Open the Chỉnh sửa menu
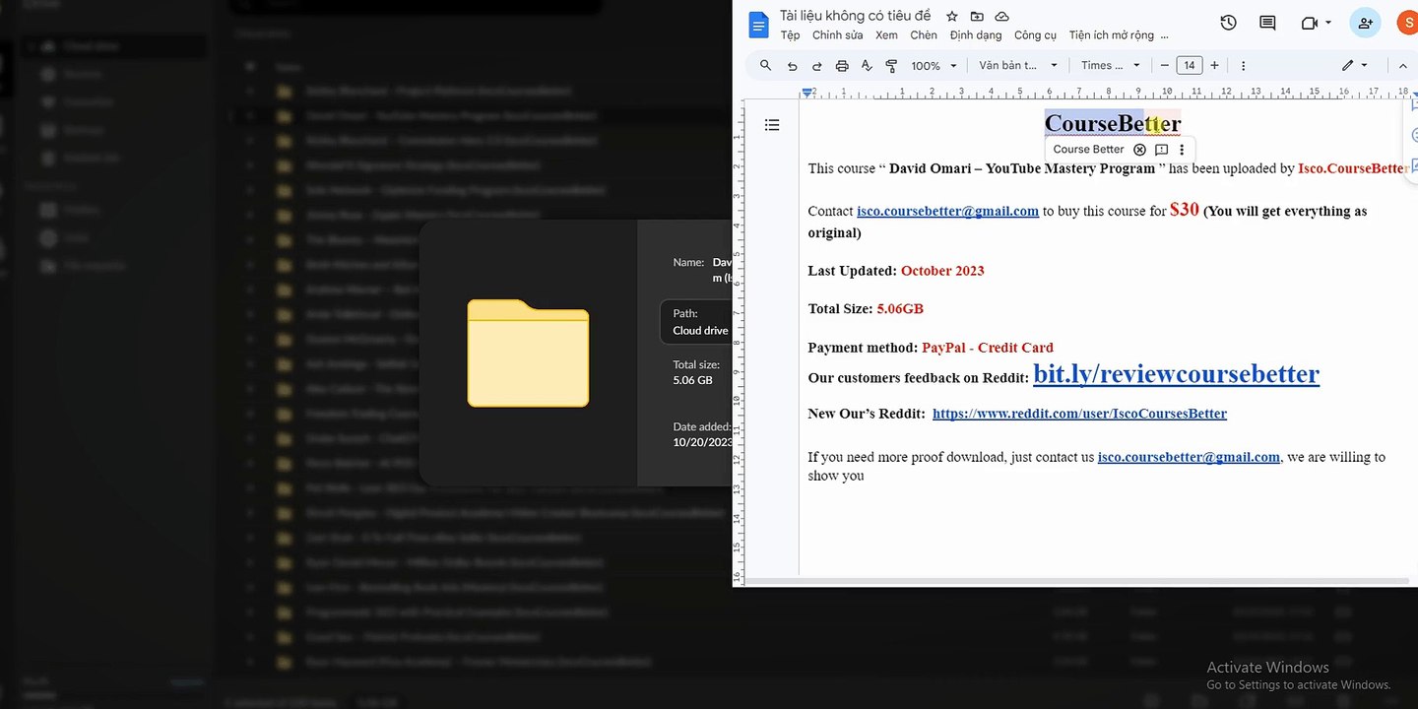 coord(837,35)
